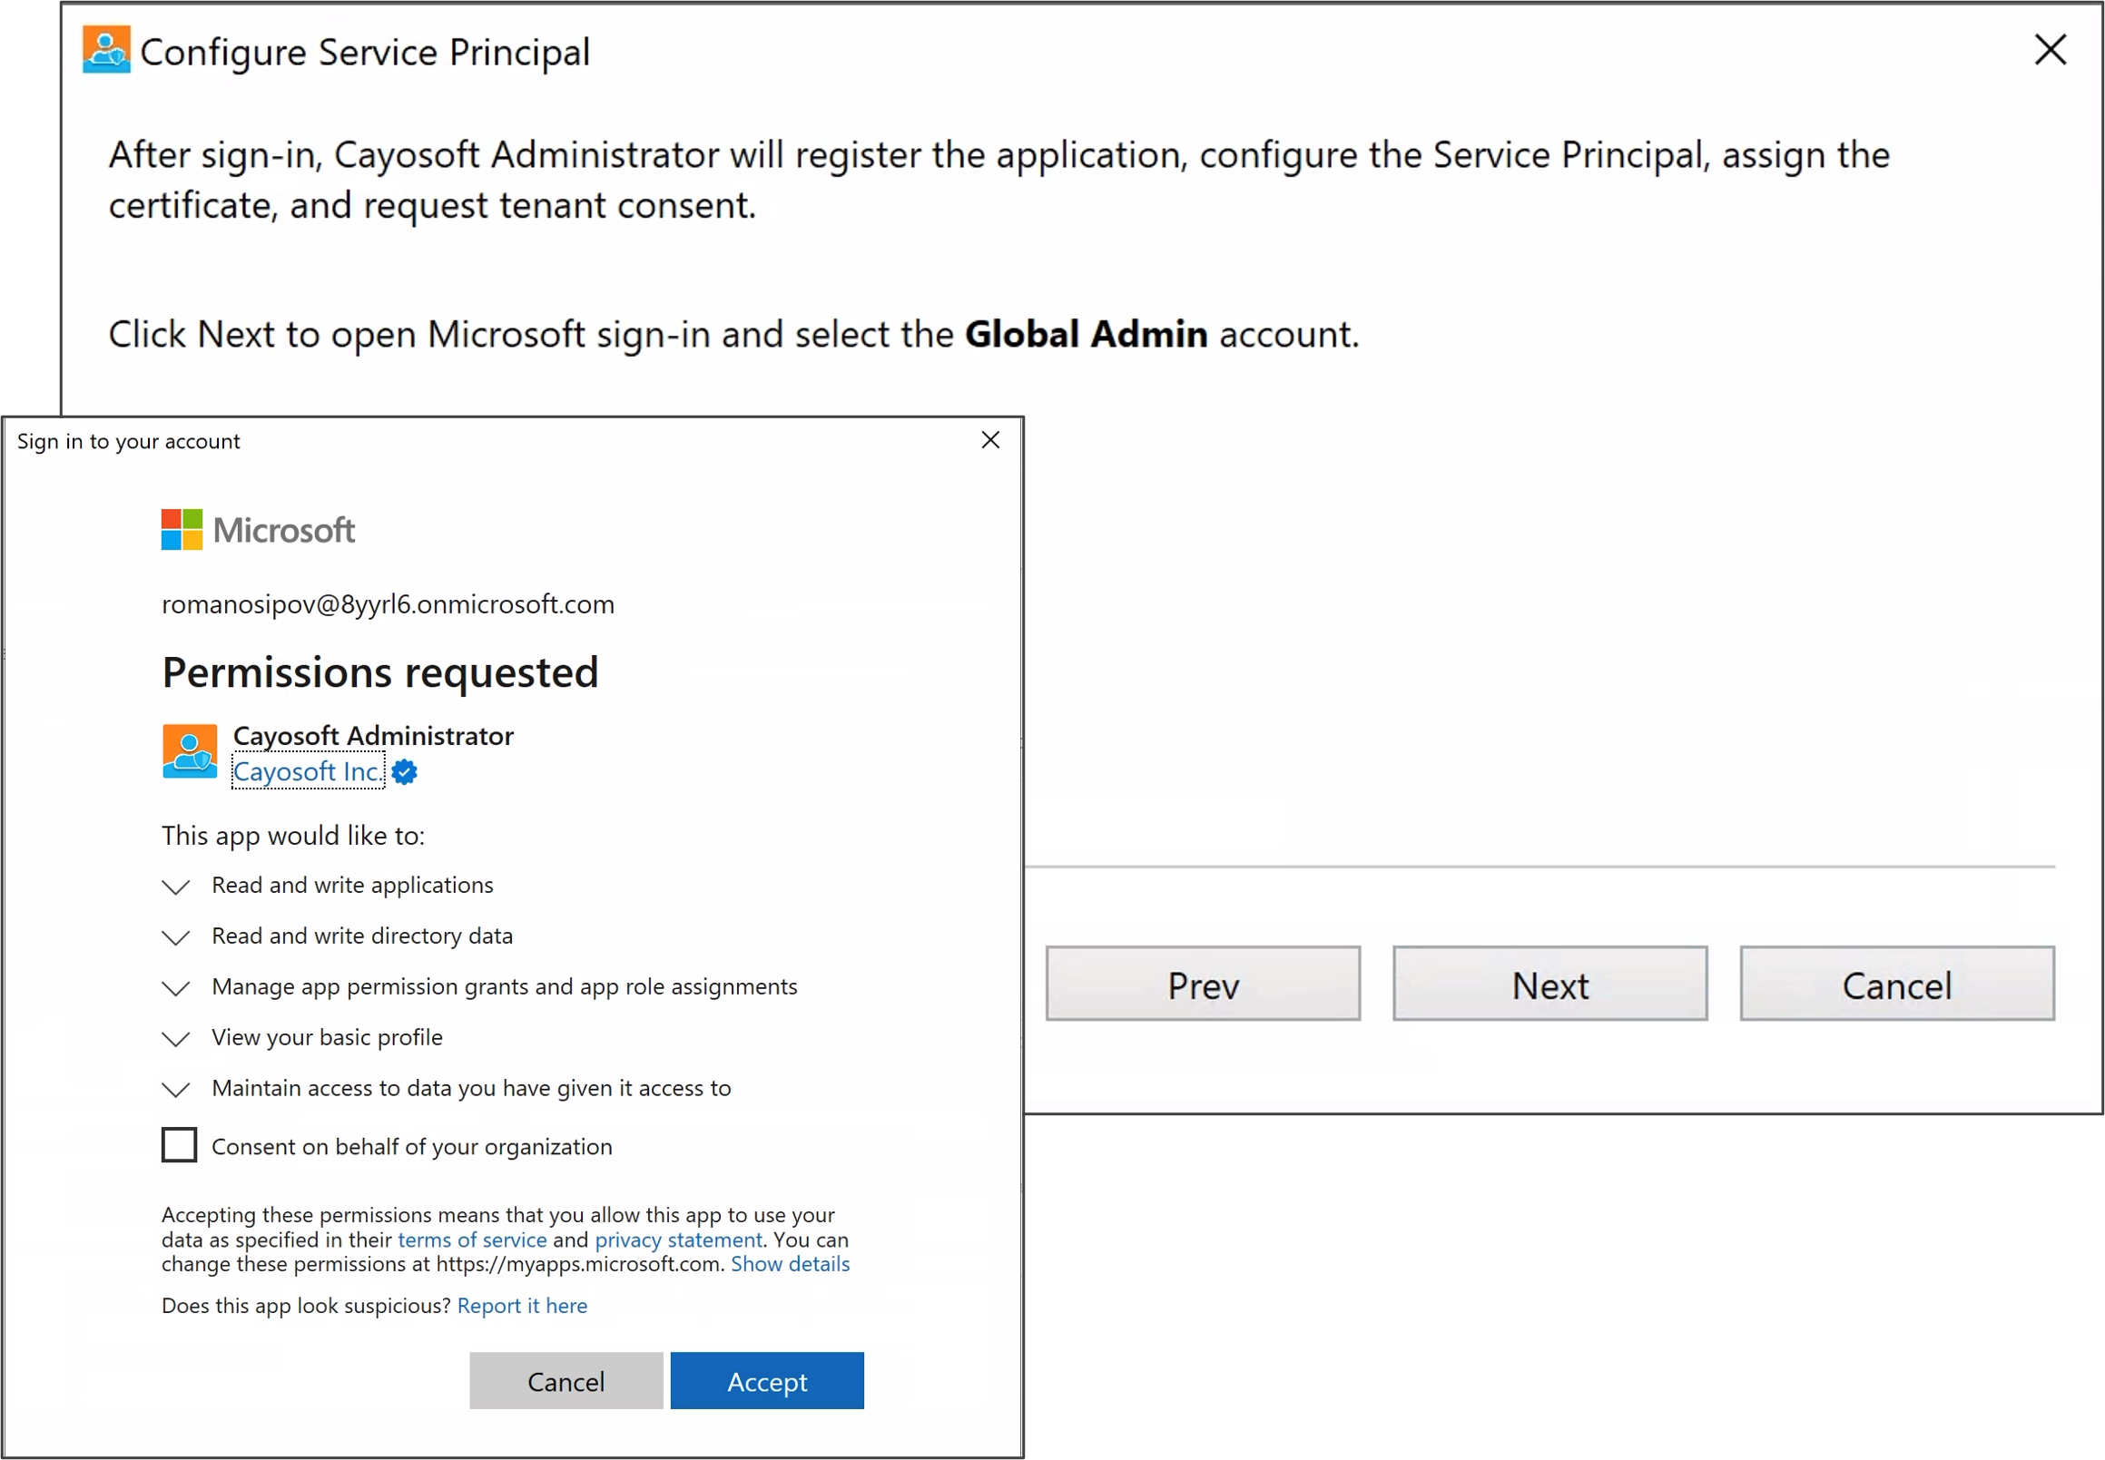Click the Microsoft logo
Image resolution: width=2105 pixels, height=1460 pixels.
coord(258,530)
